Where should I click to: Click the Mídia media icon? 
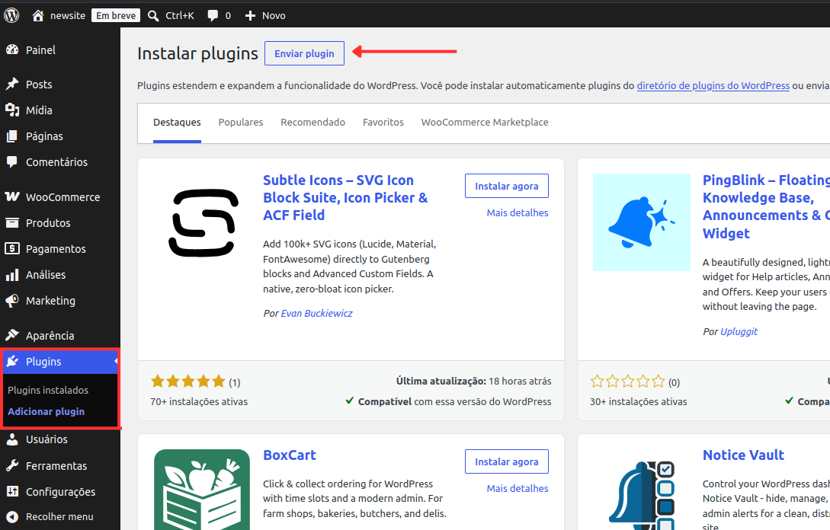coord(12,110)
